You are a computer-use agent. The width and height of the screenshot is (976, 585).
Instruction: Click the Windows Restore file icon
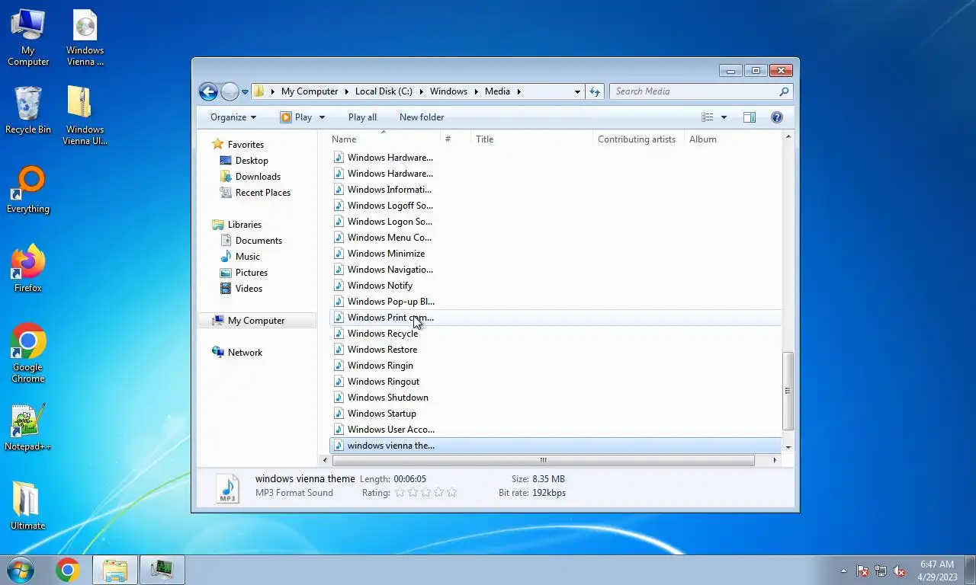click(x=339, y=350)
